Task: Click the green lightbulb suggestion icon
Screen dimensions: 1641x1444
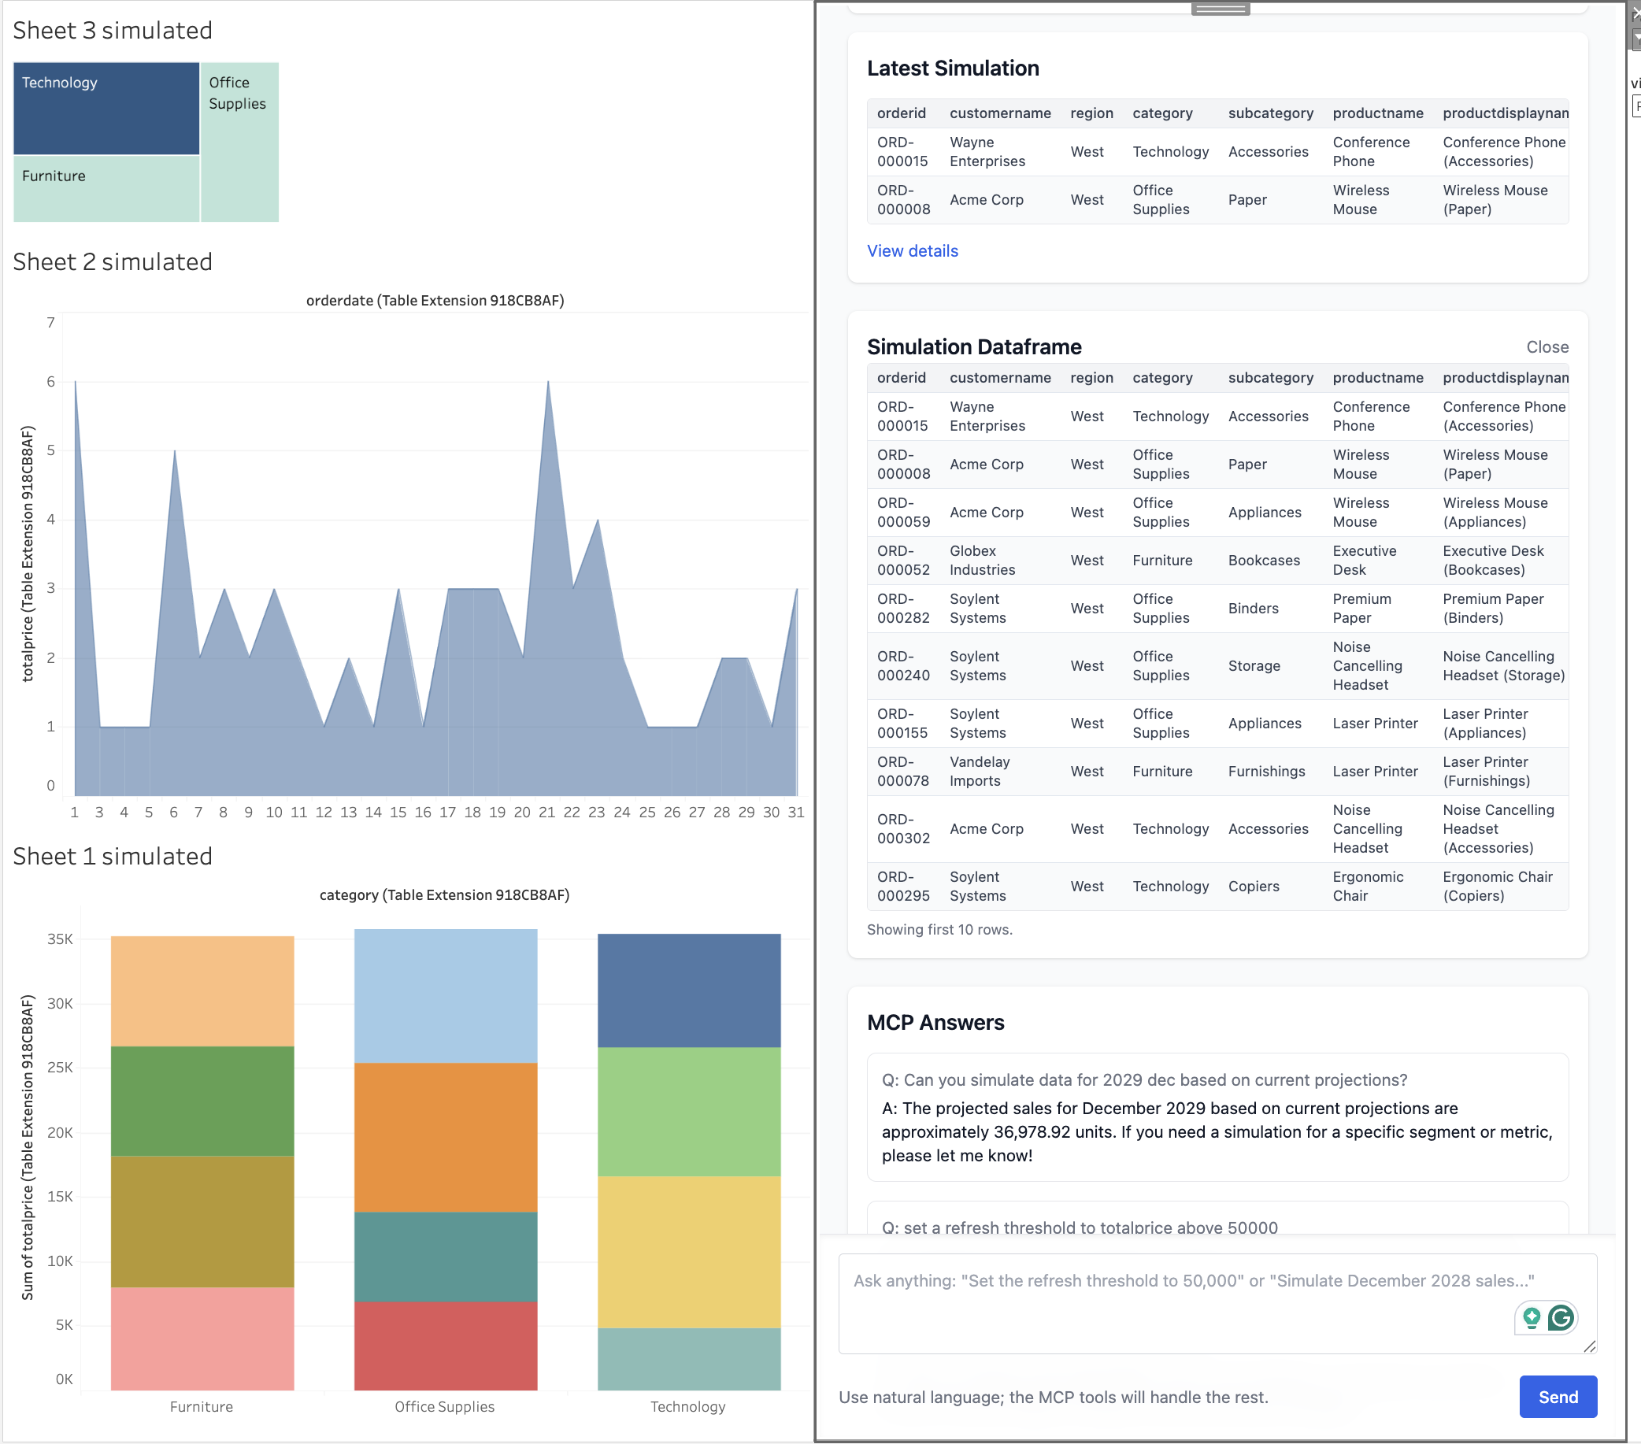Action: tap(1531, 1317)
